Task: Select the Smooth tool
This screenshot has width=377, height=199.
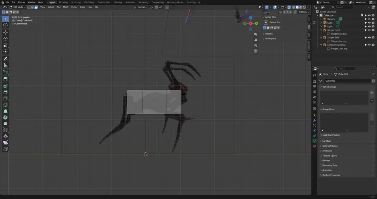Action: tap(5, 124)
